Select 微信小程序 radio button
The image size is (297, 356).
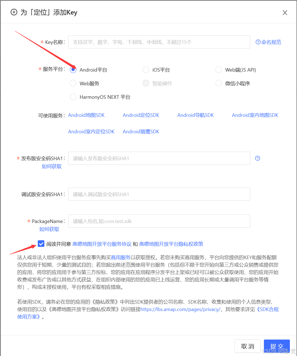(x=219, y=83)
